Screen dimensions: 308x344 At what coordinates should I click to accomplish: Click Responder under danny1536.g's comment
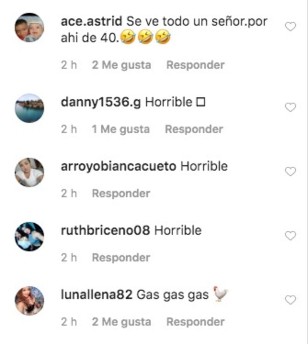(x=194, y=129)
